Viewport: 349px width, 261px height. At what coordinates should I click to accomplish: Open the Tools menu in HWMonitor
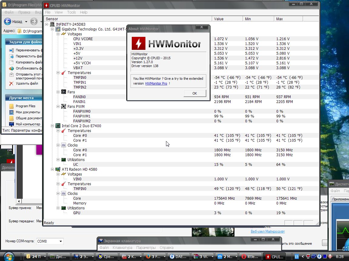71,12
